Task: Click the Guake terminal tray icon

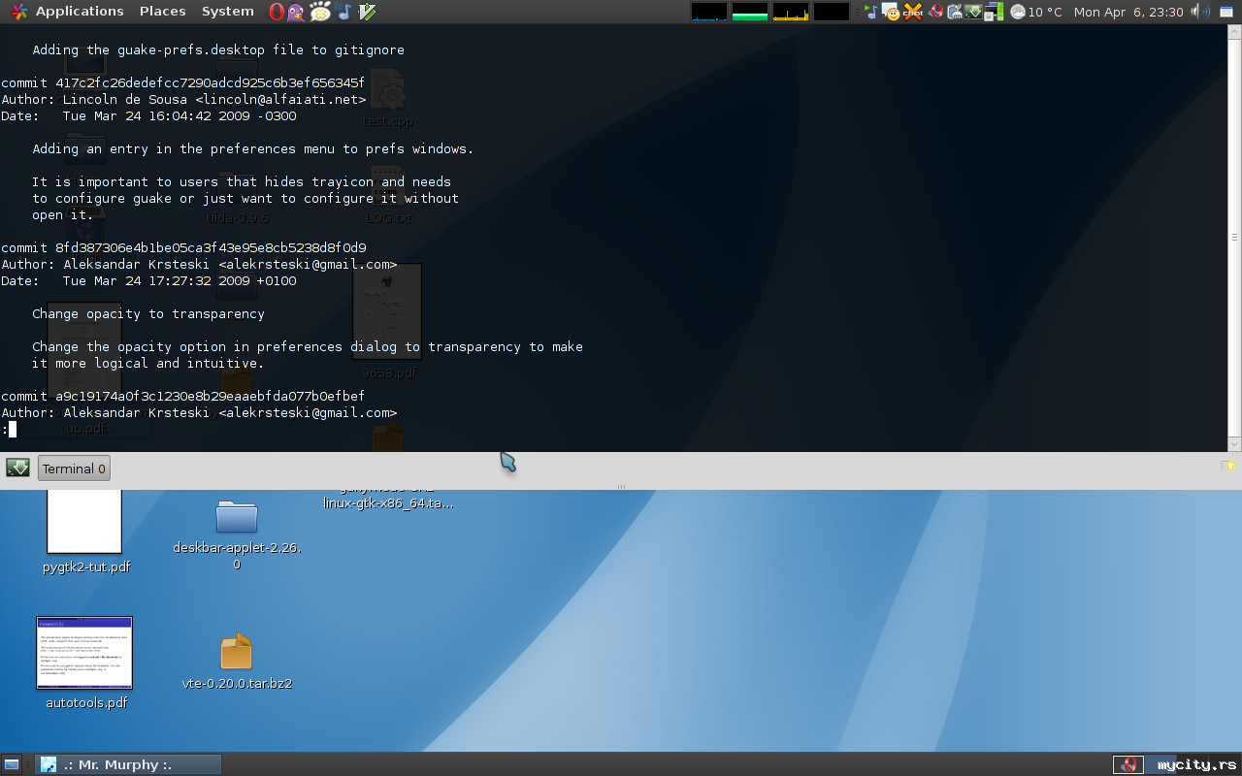Action: pos(973,12)
